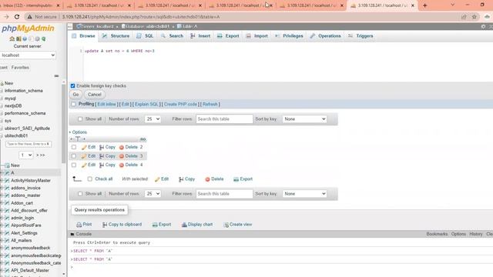Bookmark page with the star icon
This screenshot has width=493, height=277.
(475, 17)
